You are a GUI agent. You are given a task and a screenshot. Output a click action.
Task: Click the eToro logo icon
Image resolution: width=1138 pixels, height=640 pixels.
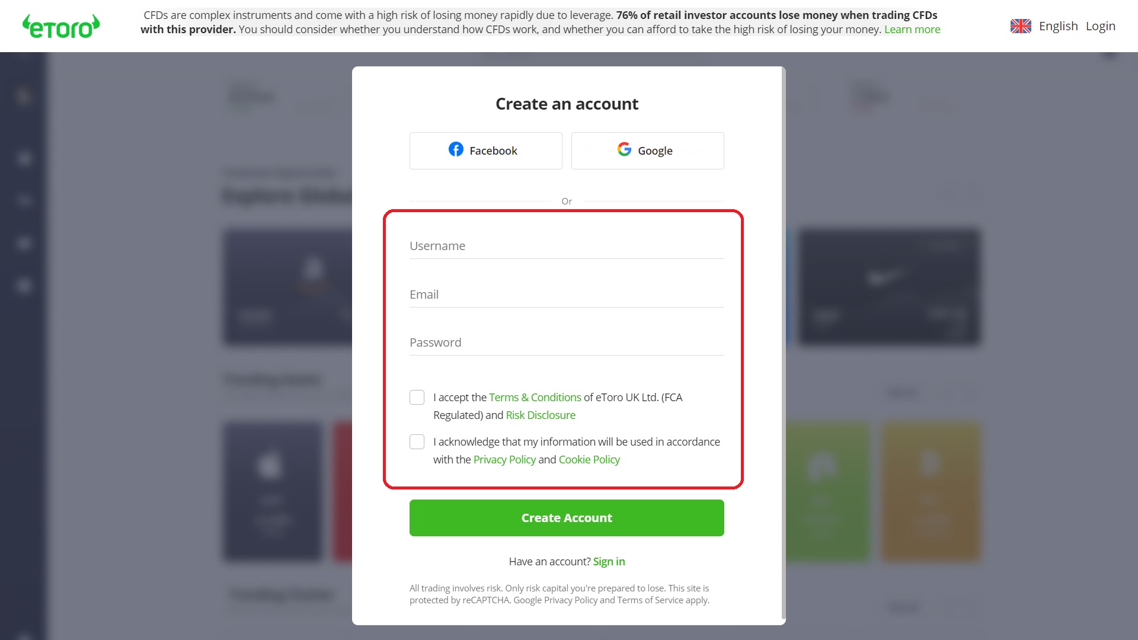point(61,26)
